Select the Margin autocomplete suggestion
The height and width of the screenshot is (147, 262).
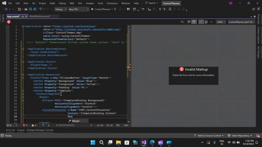click(x=78, y=121)
